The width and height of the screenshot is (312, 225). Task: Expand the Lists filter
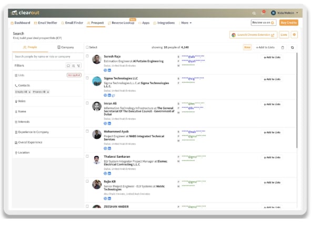pyautogui.click(x=48, y=75)
